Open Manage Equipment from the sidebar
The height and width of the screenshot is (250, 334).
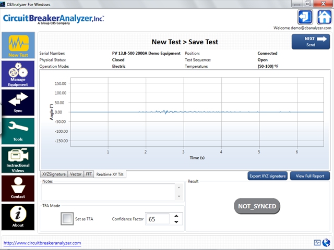click(x=18, y=74)
